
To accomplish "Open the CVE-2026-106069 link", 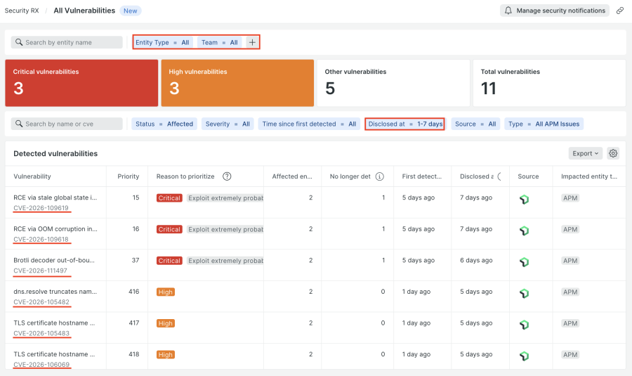I will [41, 365].
